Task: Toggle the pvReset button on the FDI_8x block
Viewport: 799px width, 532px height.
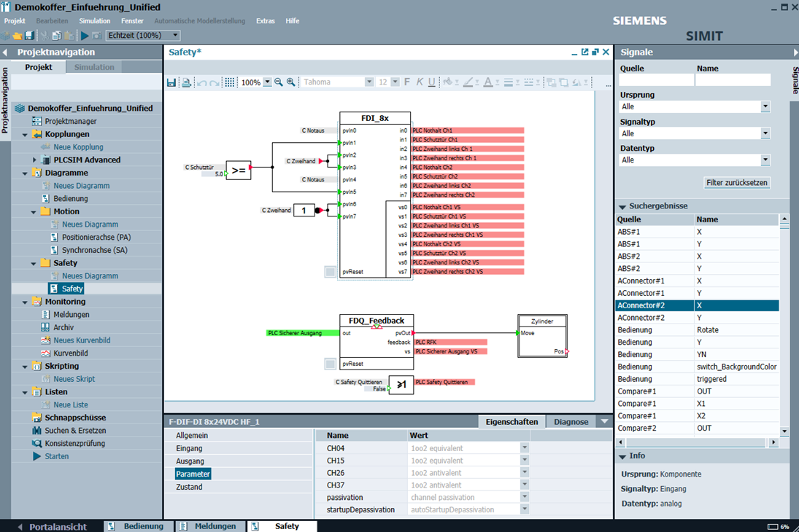Action: (330, 272)
